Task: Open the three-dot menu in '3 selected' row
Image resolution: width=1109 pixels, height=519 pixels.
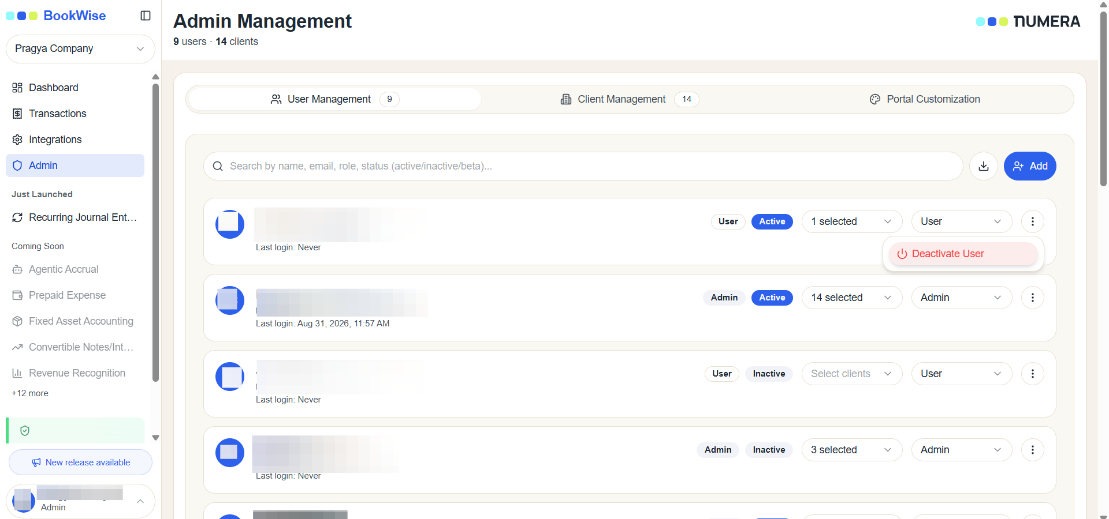Action: click(x=1033, y=450)
